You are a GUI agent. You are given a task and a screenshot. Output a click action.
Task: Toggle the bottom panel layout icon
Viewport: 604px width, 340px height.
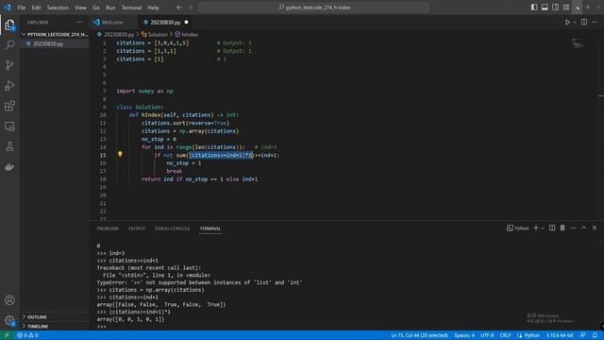pyautogui.click(x=545, y=8)
